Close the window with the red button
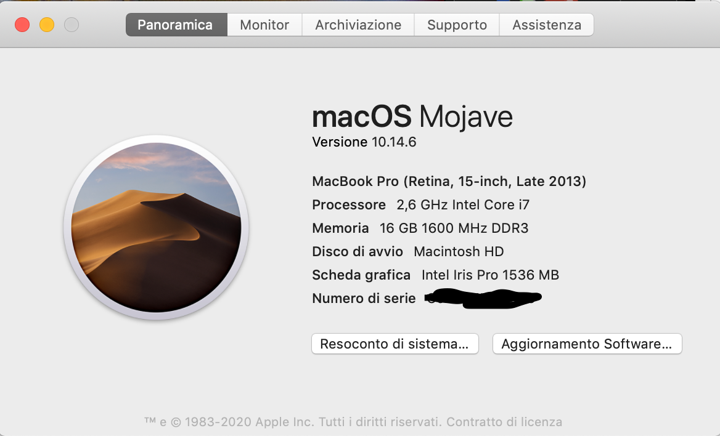Viewport: 720px width, 436px height. (22, 25)
